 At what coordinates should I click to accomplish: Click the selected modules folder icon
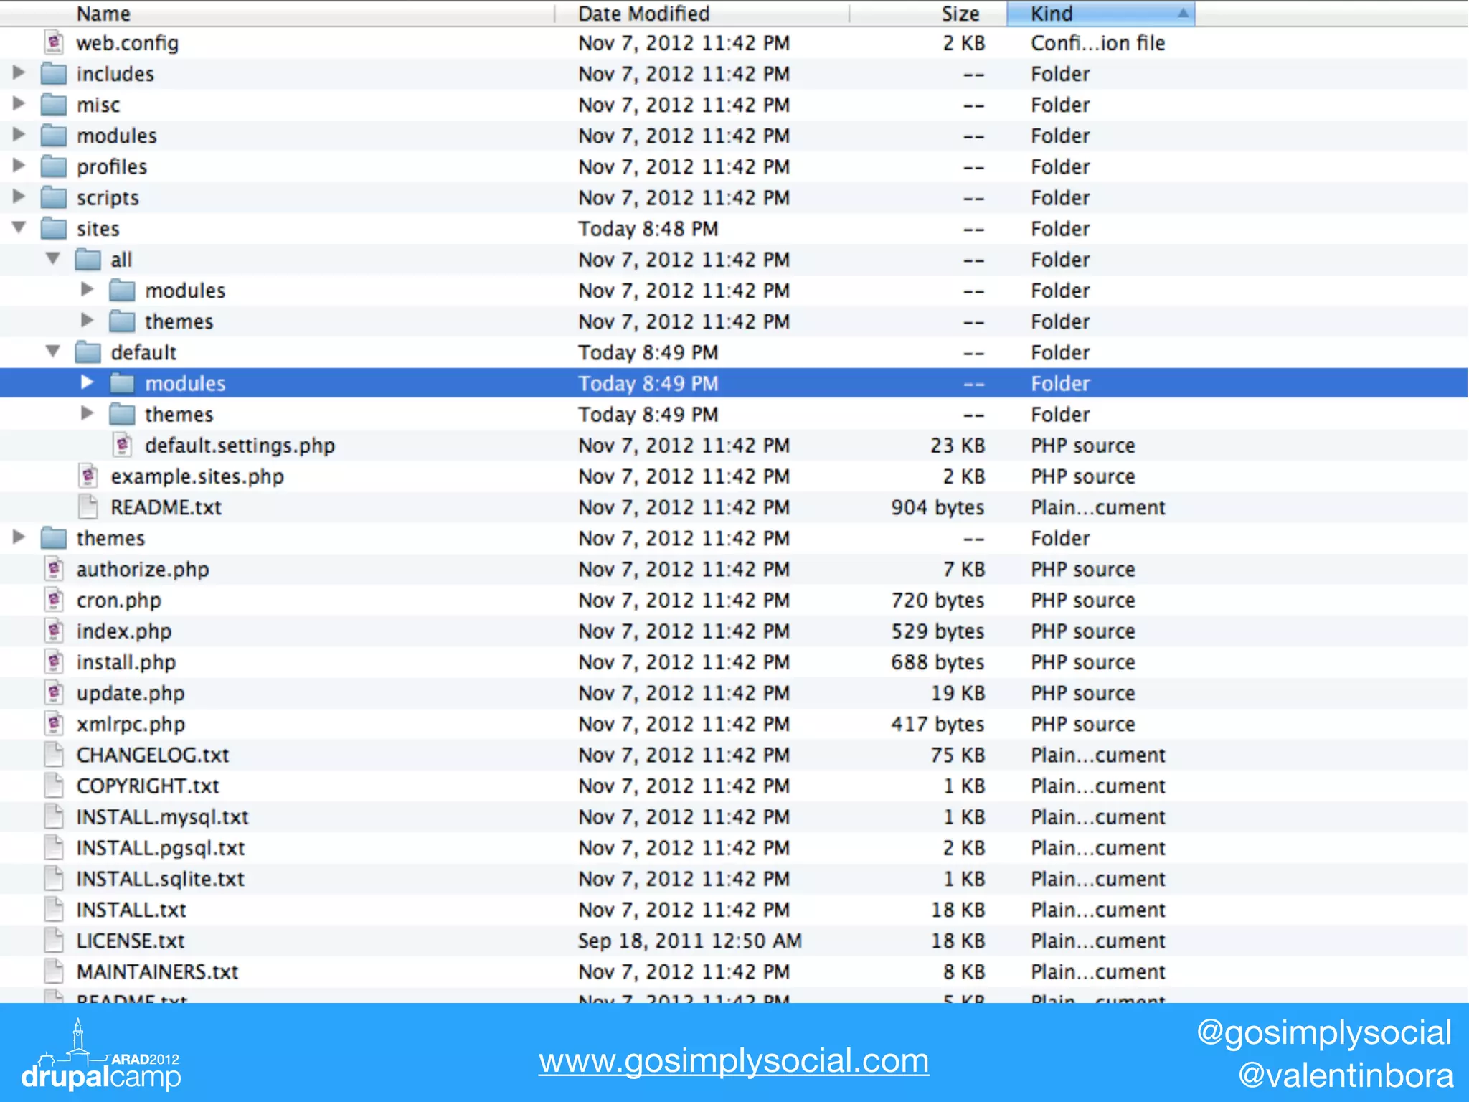[123, 384]
